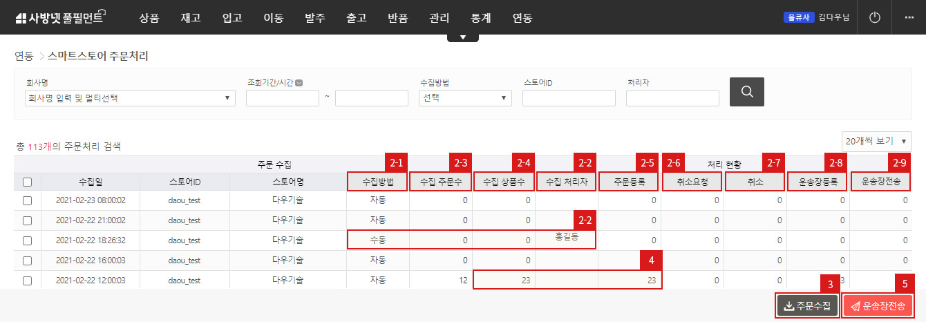The width and height of the screenshot is (926, 322).
Task: Open the 상품 menu
Action: (x=149, y=18)
